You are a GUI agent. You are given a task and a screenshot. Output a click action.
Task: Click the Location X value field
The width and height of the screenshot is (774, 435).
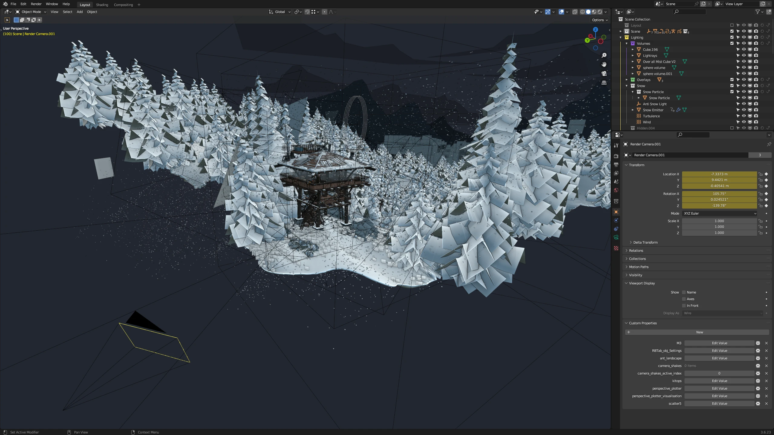pyautogui.click(x=719, y=174)
